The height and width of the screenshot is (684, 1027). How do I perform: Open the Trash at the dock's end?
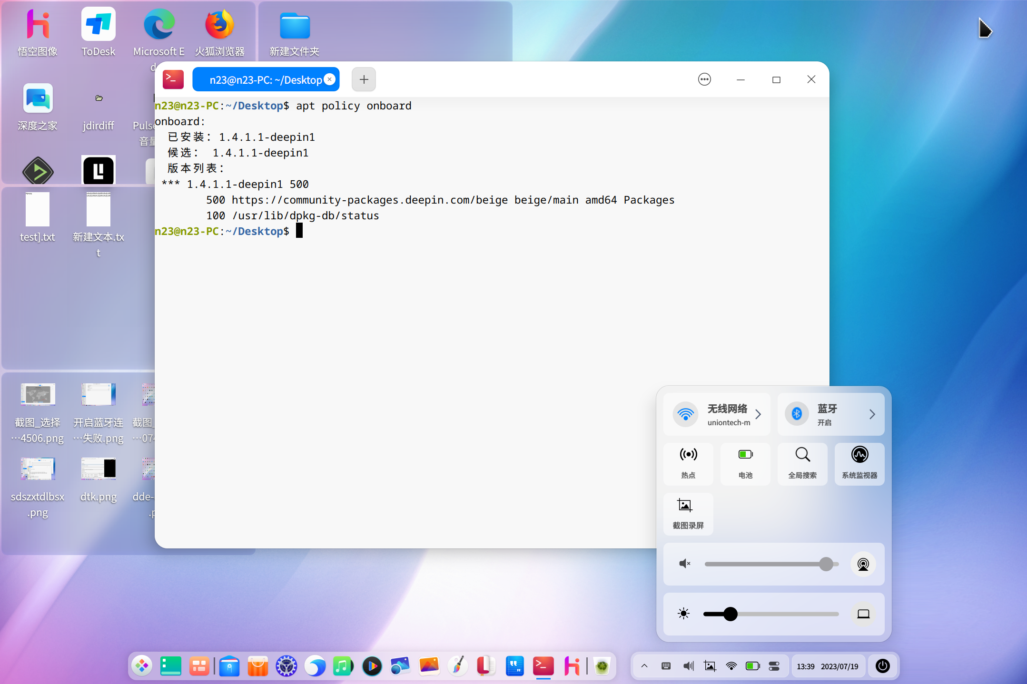[x=602, y=666]
